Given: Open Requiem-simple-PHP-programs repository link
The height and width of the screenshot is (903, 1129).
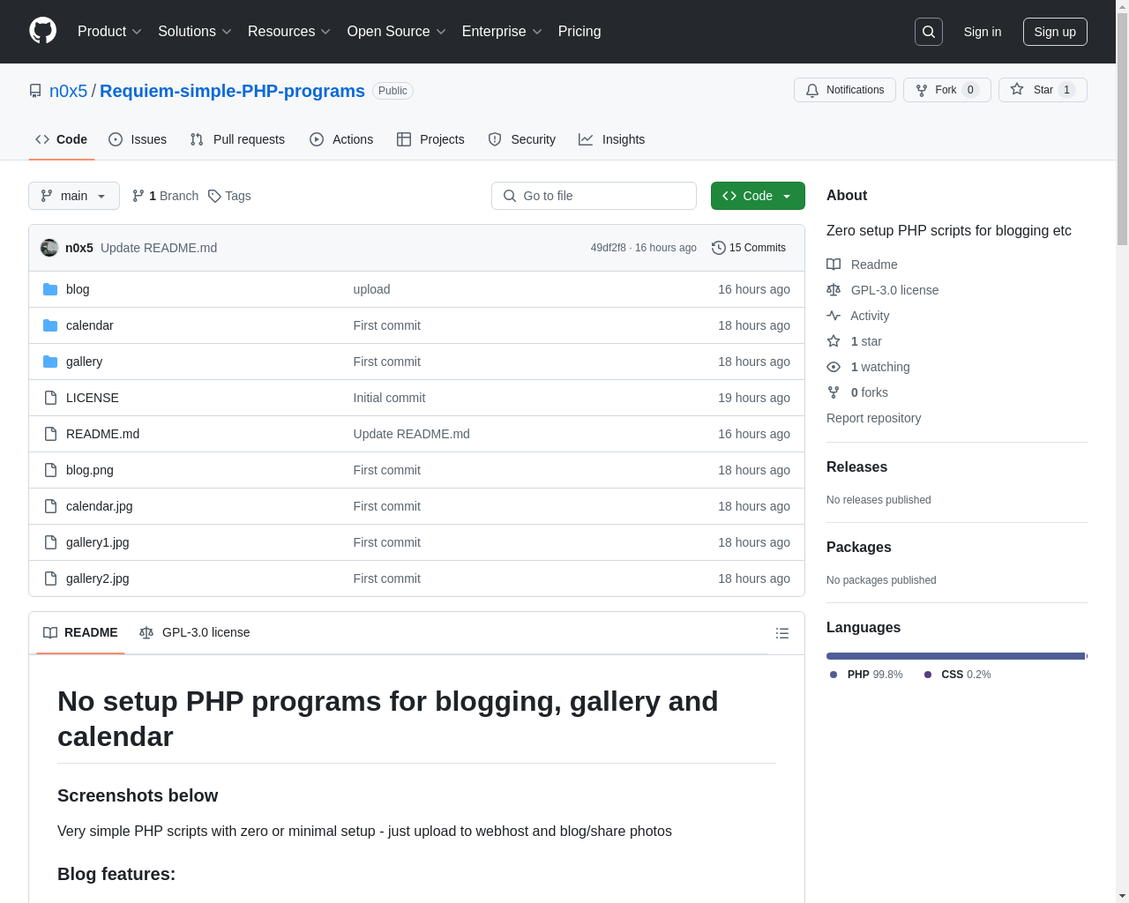Looking at the screenshot, I should [x=232, y=91].
